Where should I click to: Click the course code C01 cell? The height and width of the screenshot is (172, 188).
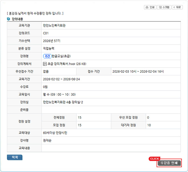46,33
